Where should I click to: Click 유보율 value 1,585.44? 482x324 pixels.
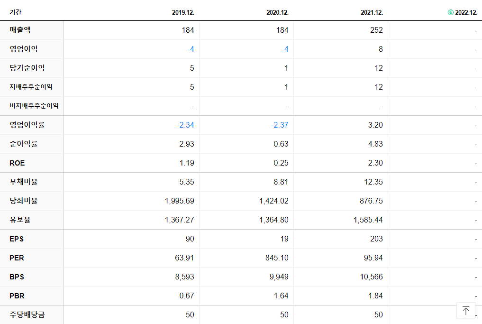click(x=368, y=220)
